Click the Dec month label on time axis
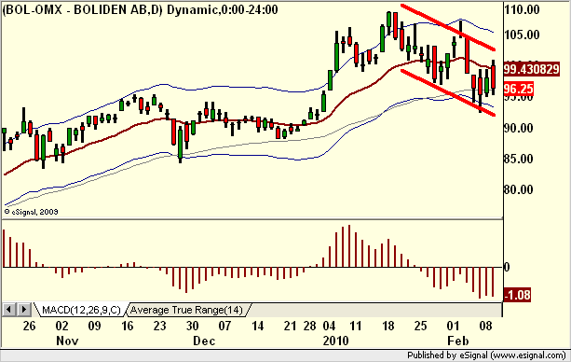This screenshot has width=571, height=362. click(204, 341)
